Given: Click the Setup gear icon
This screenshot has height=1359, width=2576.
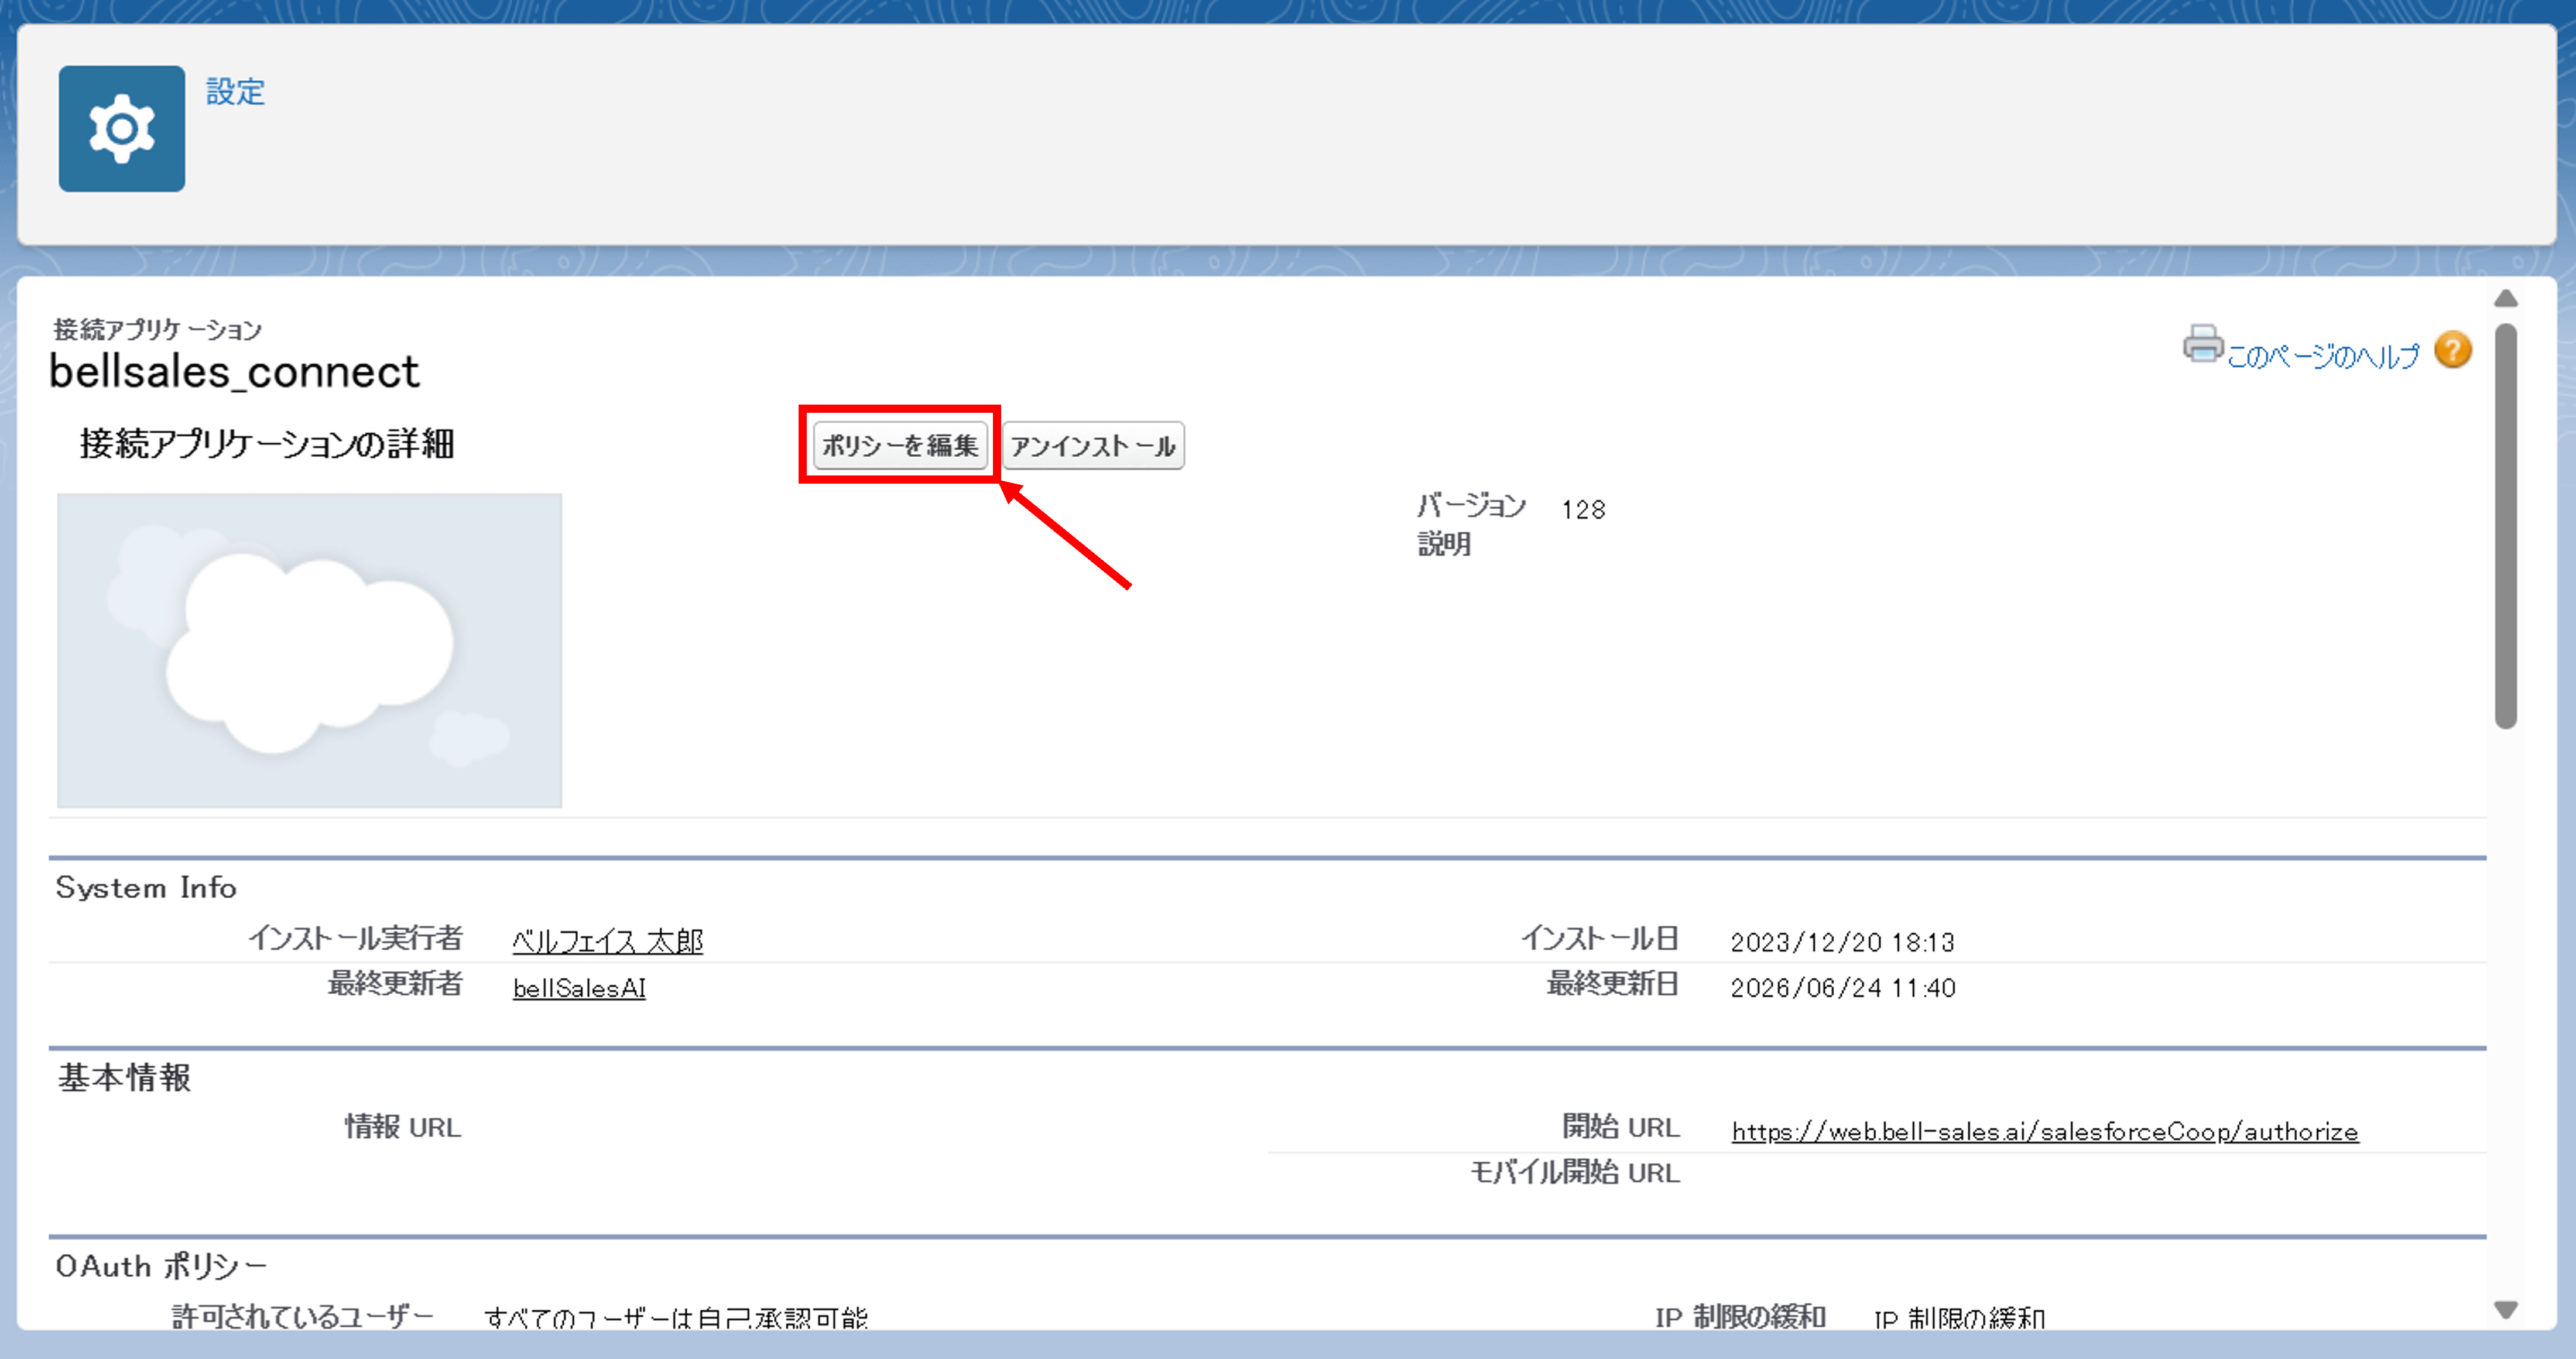Looking at the screenshot, I should pos(122,129).
